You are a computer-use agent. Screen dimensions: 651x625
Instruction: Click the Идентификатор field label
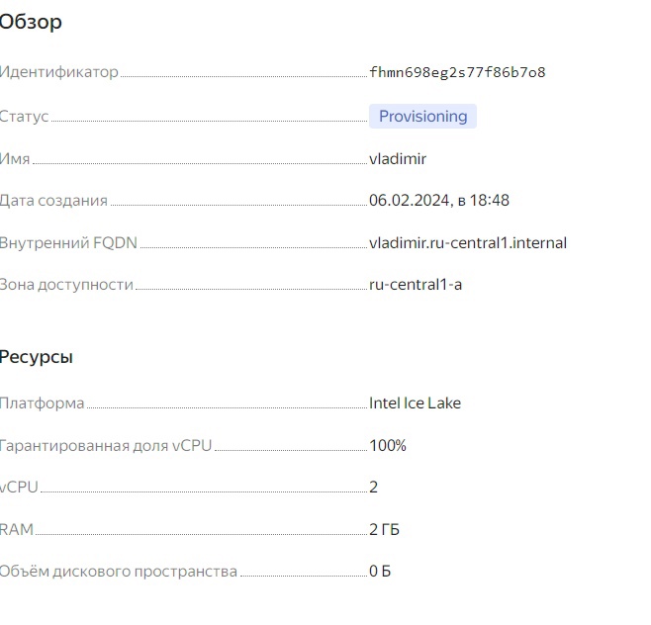point(59,72)
